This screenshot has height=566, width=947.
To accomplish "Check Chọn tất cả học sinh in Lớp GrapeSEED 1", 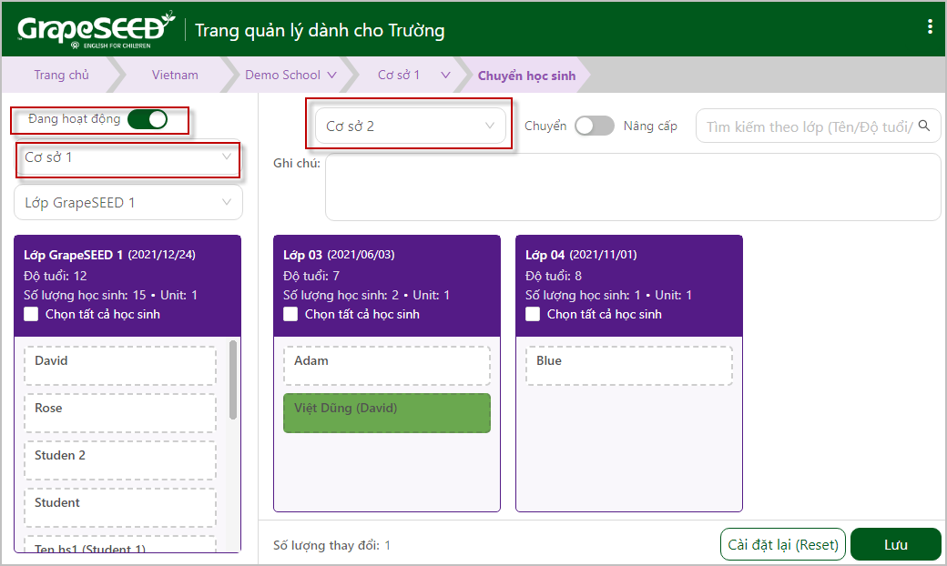I will [x=31, y=314].
